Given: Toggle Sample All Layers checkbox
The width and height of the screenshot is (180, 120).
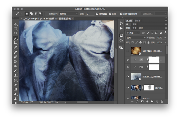Looking at the screenshot, I should pyautogui.click(x=121, y=14).
